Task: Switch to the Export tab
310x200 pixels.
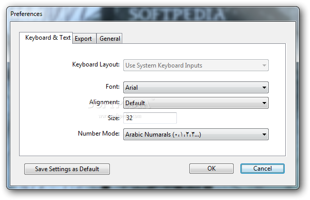Action: click(x=84, y=38)
